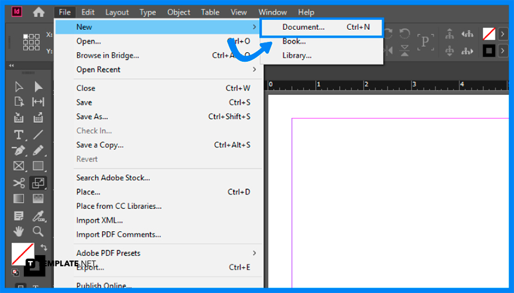Expand the New submenu arrow
Viewport: 514px width, 293px height.
[x=255, y=27]
